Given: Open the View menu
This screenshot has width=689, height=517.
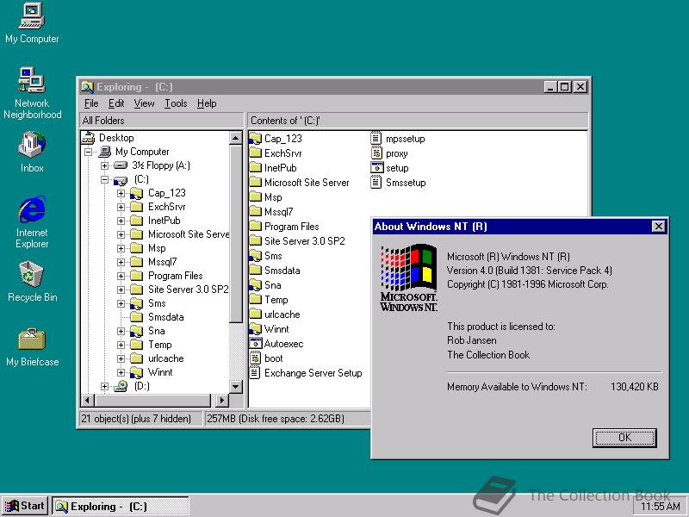Looking at the screenshot, I should (144, 103).
